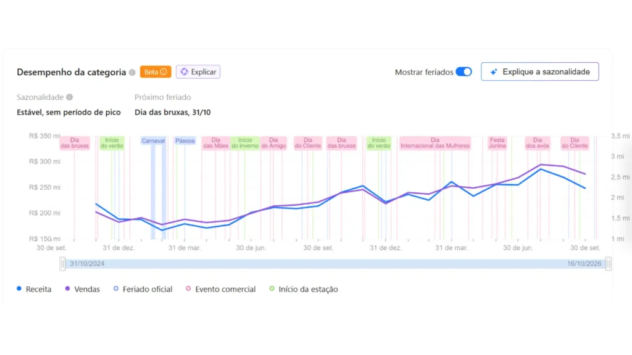Click the R$ 350 mi axis label
The width and height of the screenshot is (632, 355).
pyautogui.click(x=44, y=136)
